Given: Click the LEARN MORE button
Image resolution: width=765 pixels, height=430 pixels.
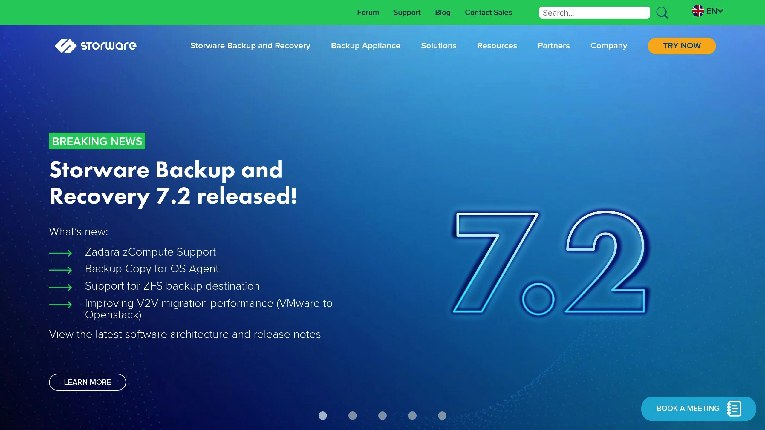Looking at the screenshot, I should 88,382.
